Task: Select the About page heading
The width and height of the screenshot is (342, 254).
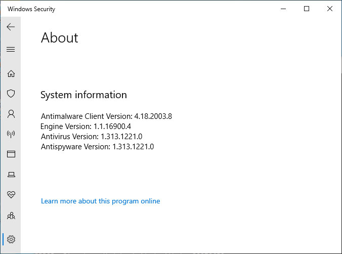Action: click(x=59, y=38)
